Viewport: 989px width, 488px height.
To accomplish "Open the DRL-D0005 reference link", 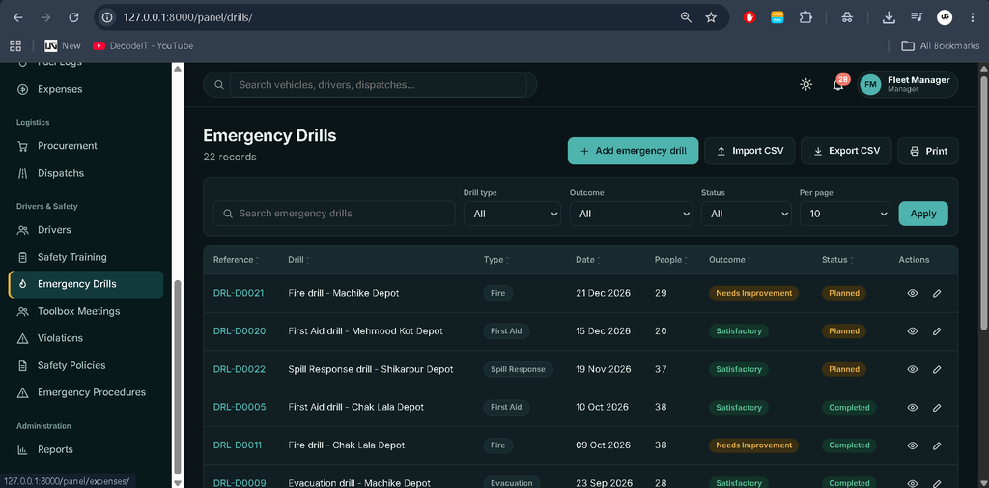I will [x=240, y=407].
